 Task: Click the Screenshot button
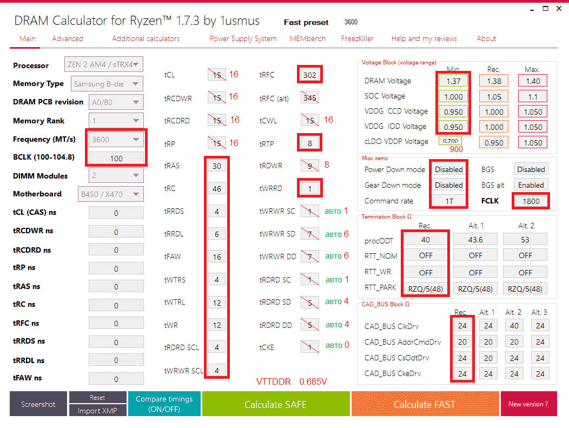38,404
